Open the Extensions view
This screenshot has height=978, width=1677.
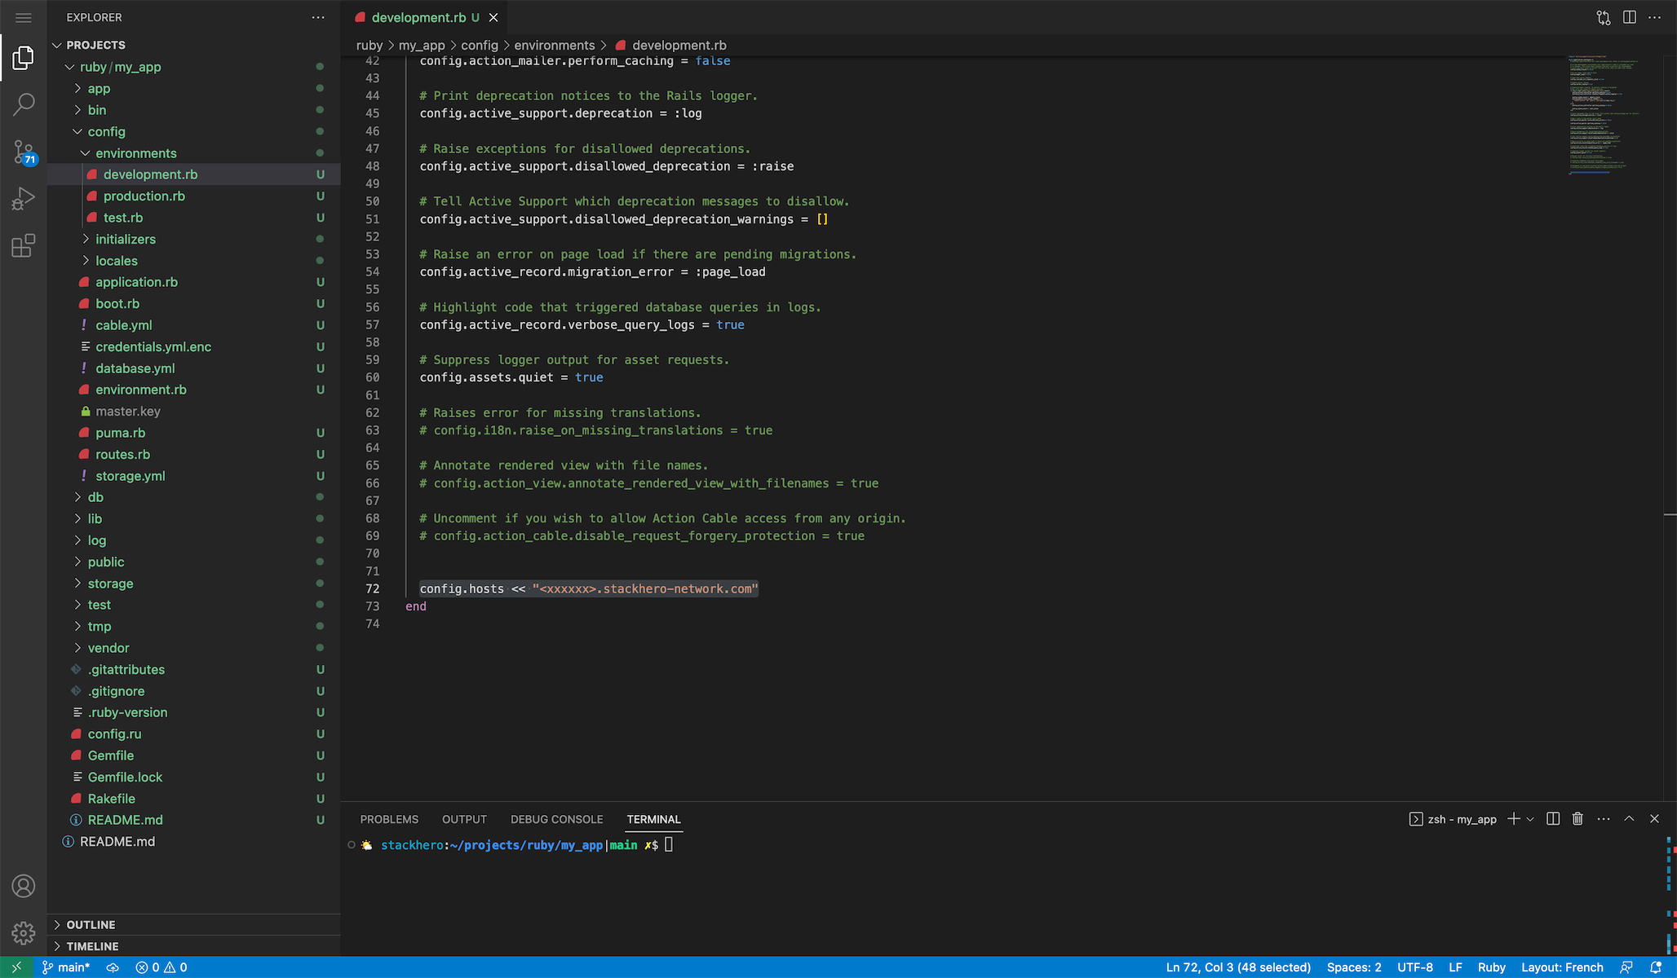pyautogui.click(x=24, y=245)
